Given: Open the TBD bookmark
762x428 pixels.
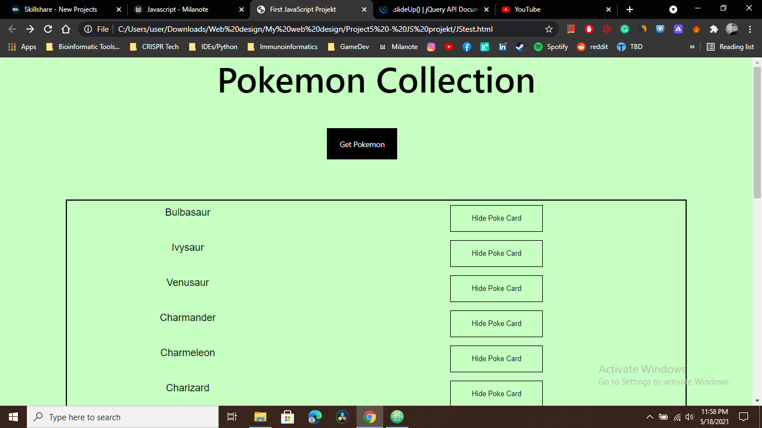Looking at the screenshot, I should (x=630, y=47).
